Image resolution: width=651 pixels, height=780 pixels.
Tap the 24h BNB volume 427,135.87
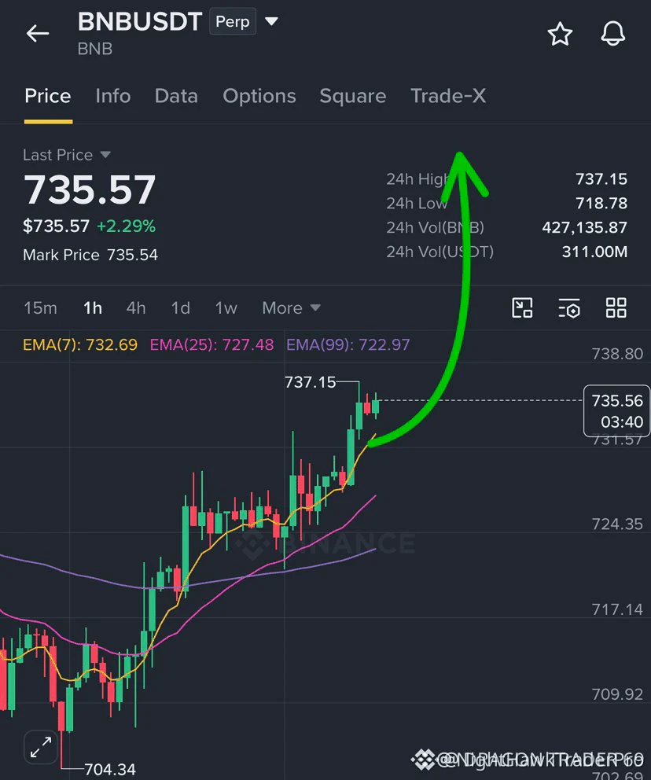585,227
